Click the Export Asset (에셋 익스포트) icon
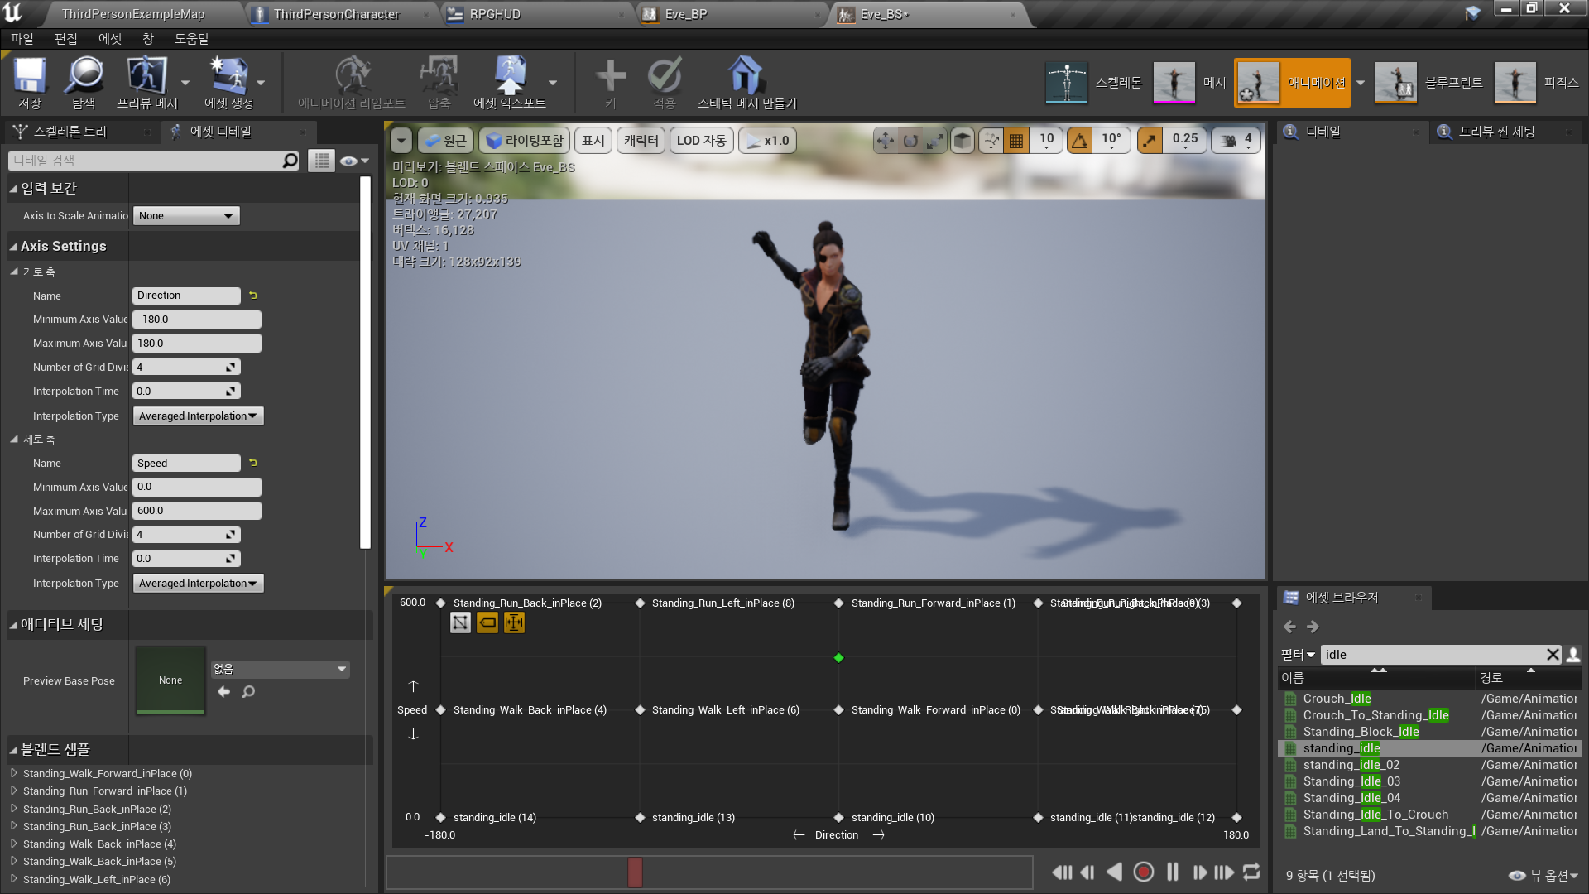Image resolution: width=1589 pixels, height=894 pixels. [x=509, y=76]
